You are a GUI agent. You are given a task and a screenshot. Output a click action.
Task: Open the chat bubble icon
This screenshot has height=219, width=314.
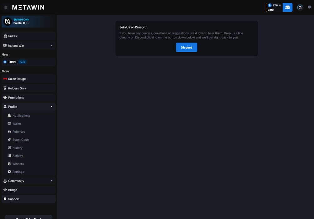coord(309,7)
